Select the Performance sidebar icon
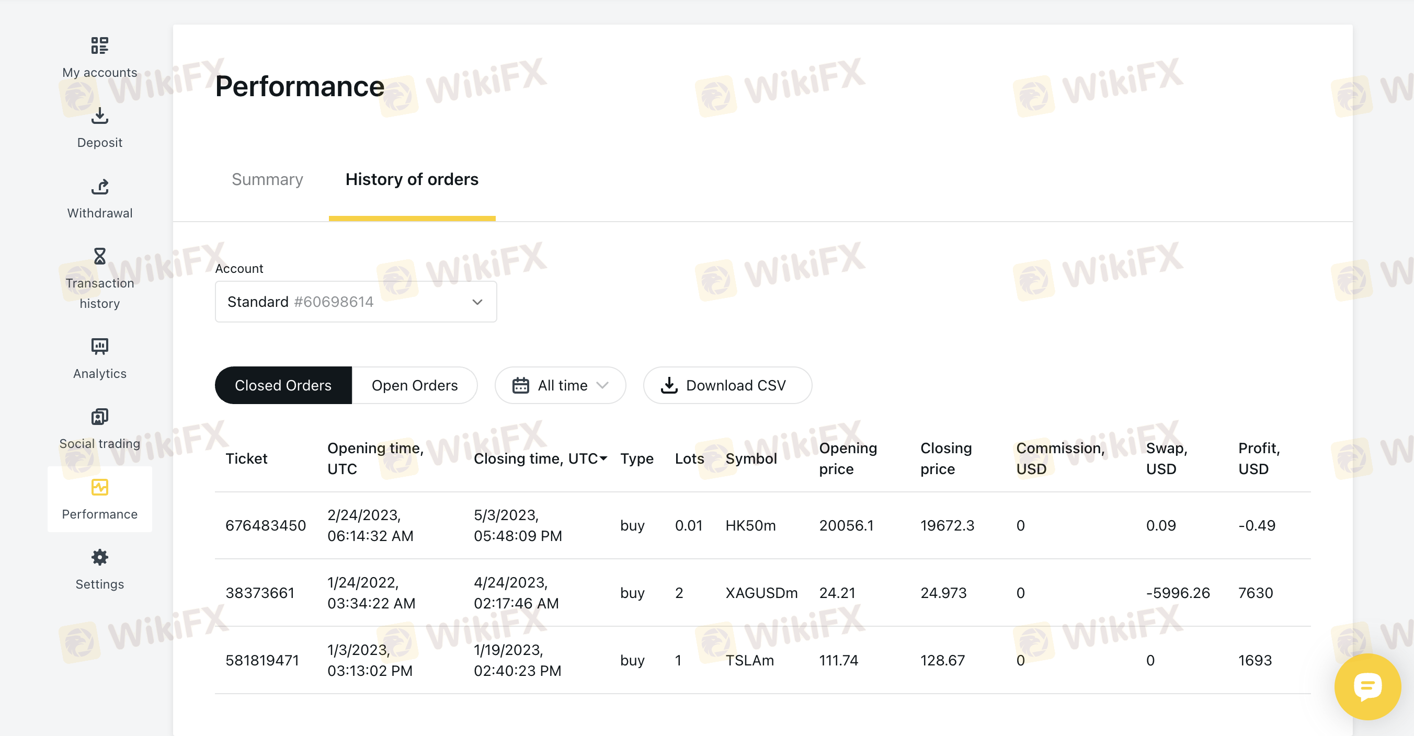Screen dimensions: 1414x736 [x=99, y=487]
